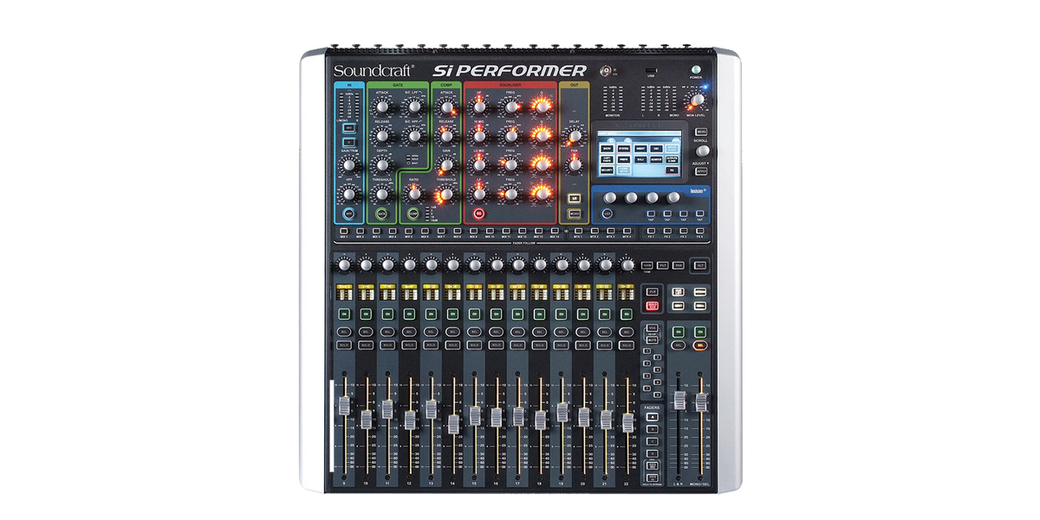The image size is (1040, 520).
Task: Click the Compressor ATTACK knob
Action: tap(446, 107)
